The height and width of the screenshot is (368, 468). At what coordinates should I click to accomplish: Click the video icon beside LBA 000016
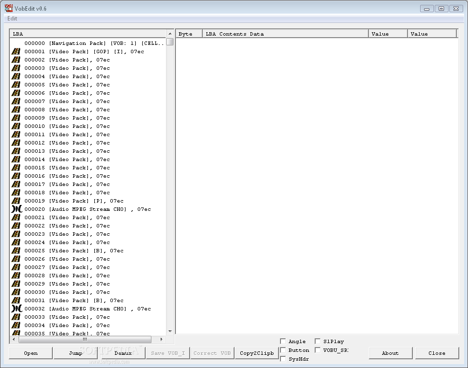click(x=16, y=176)
